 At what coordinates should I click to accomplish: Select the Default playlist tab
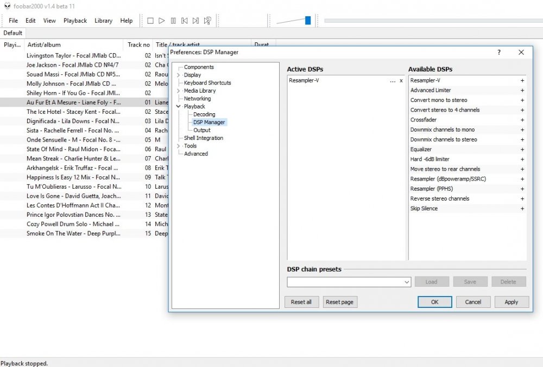13,33
